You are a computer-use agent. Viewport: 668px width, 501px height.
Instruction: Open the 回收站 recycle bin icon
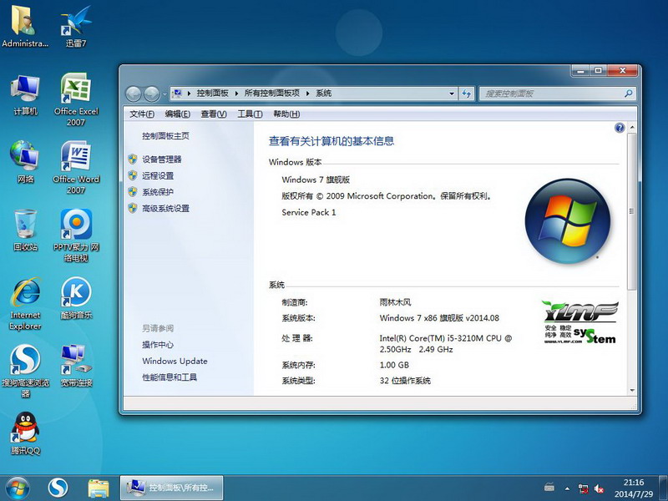tap(25, 230)
